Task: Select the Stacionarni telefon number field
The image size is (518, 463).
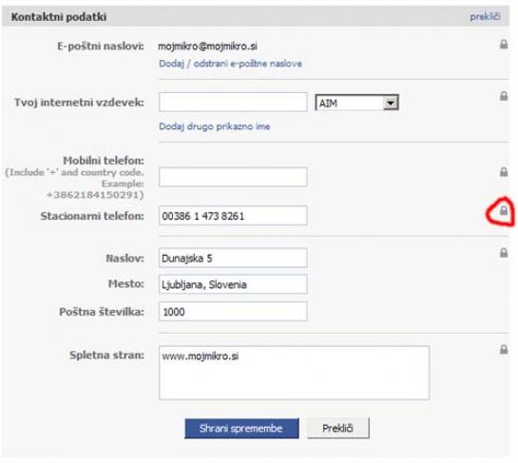Action: (x=233, y=216)
